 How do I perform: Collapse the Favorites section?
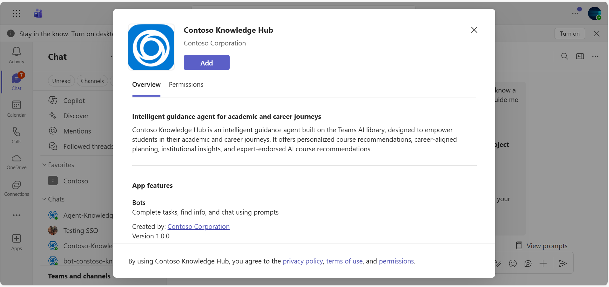(44, 165)
